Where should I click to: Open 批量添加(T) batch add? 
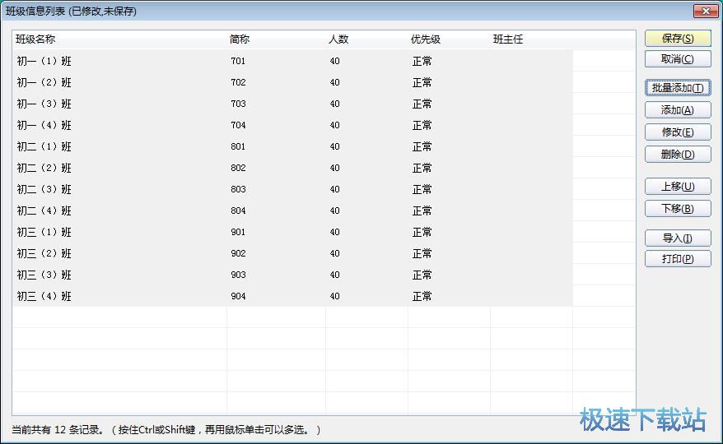(678, 87)
